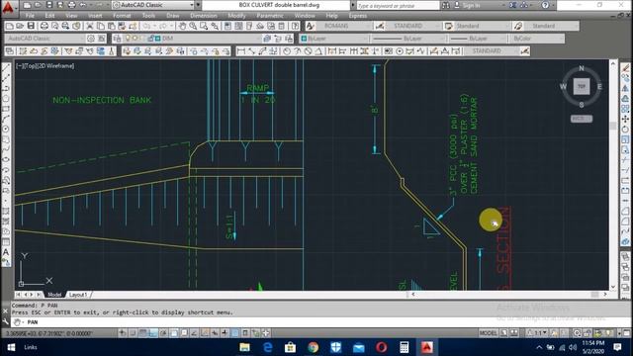Select the Circle tool in Draw toolbar

[x=6, y=130]
